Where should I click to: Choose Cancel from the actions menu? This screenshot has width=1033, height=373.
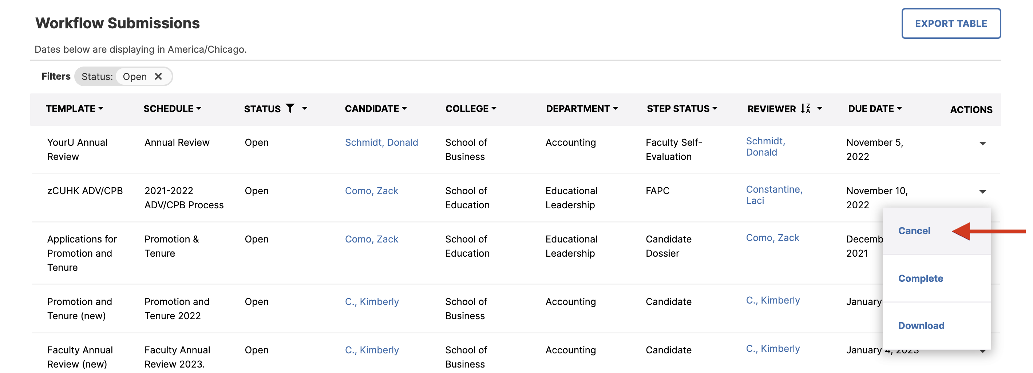914,231
